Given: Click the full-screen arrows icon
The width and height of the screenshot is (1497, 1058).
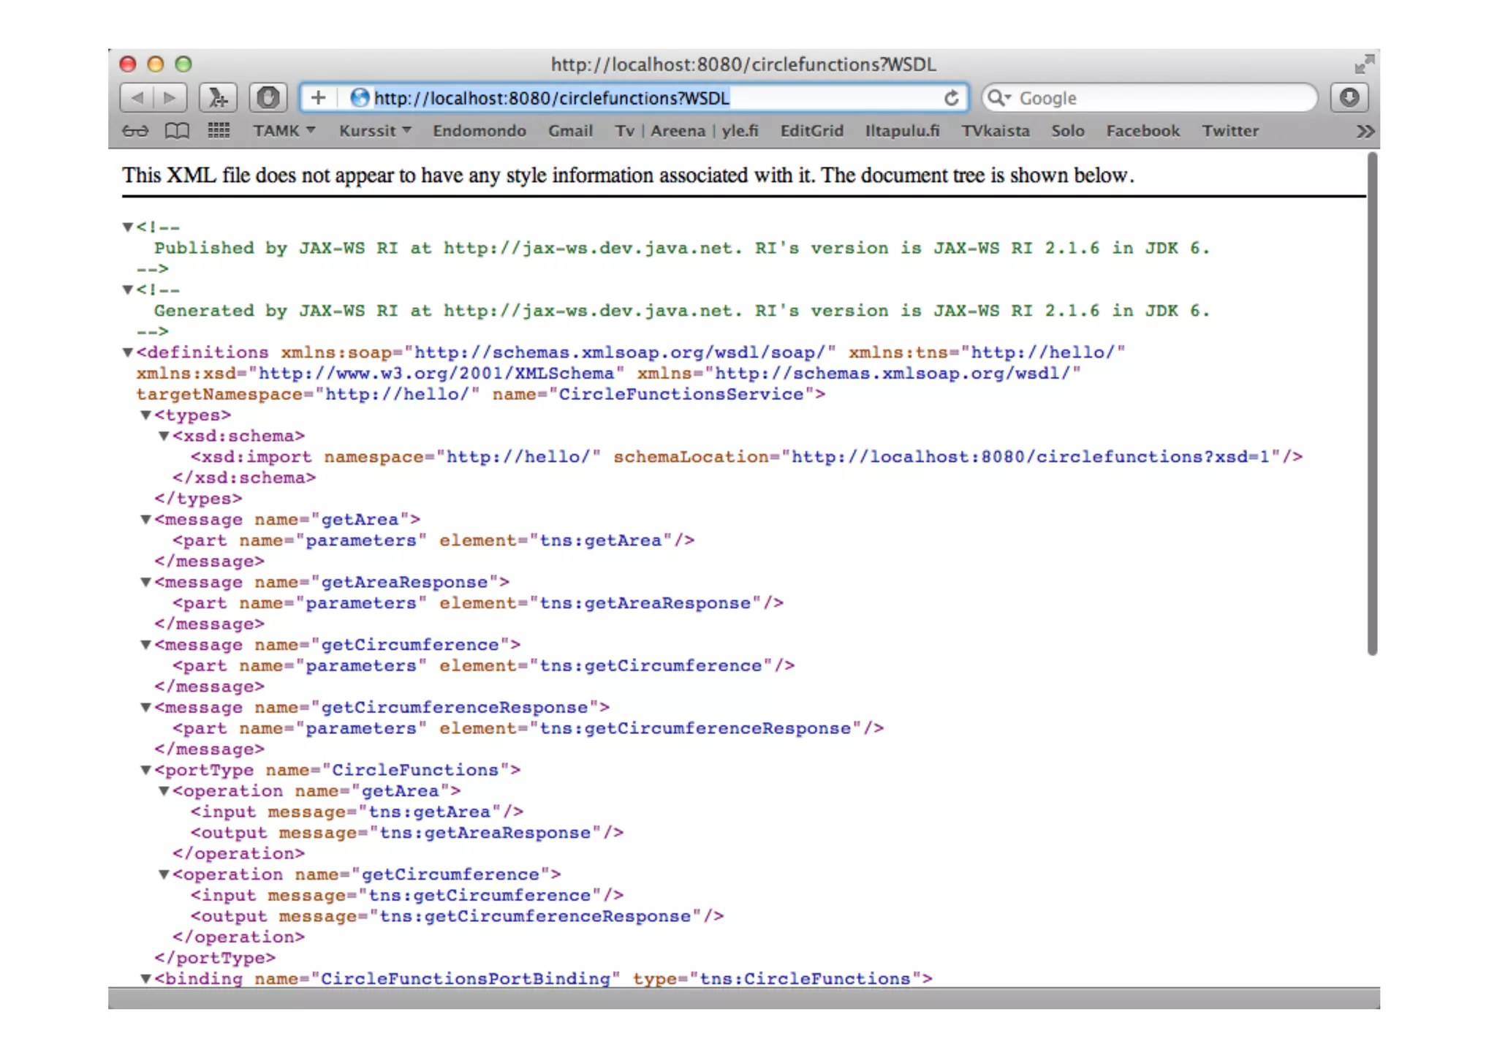Looking at the screenshot, I should (1363, 64).
